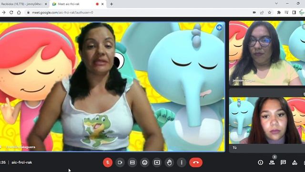Viewport: 305px width, 172px height.
Task: Open more options three-dot menu
Action: click(182, 162)
